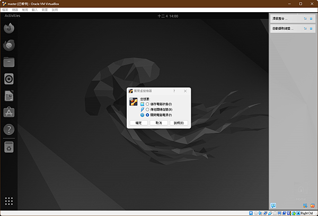Select the 儲存電腦狀態 (save machine state) radio button
318x216 pixels.
point(147,104)
